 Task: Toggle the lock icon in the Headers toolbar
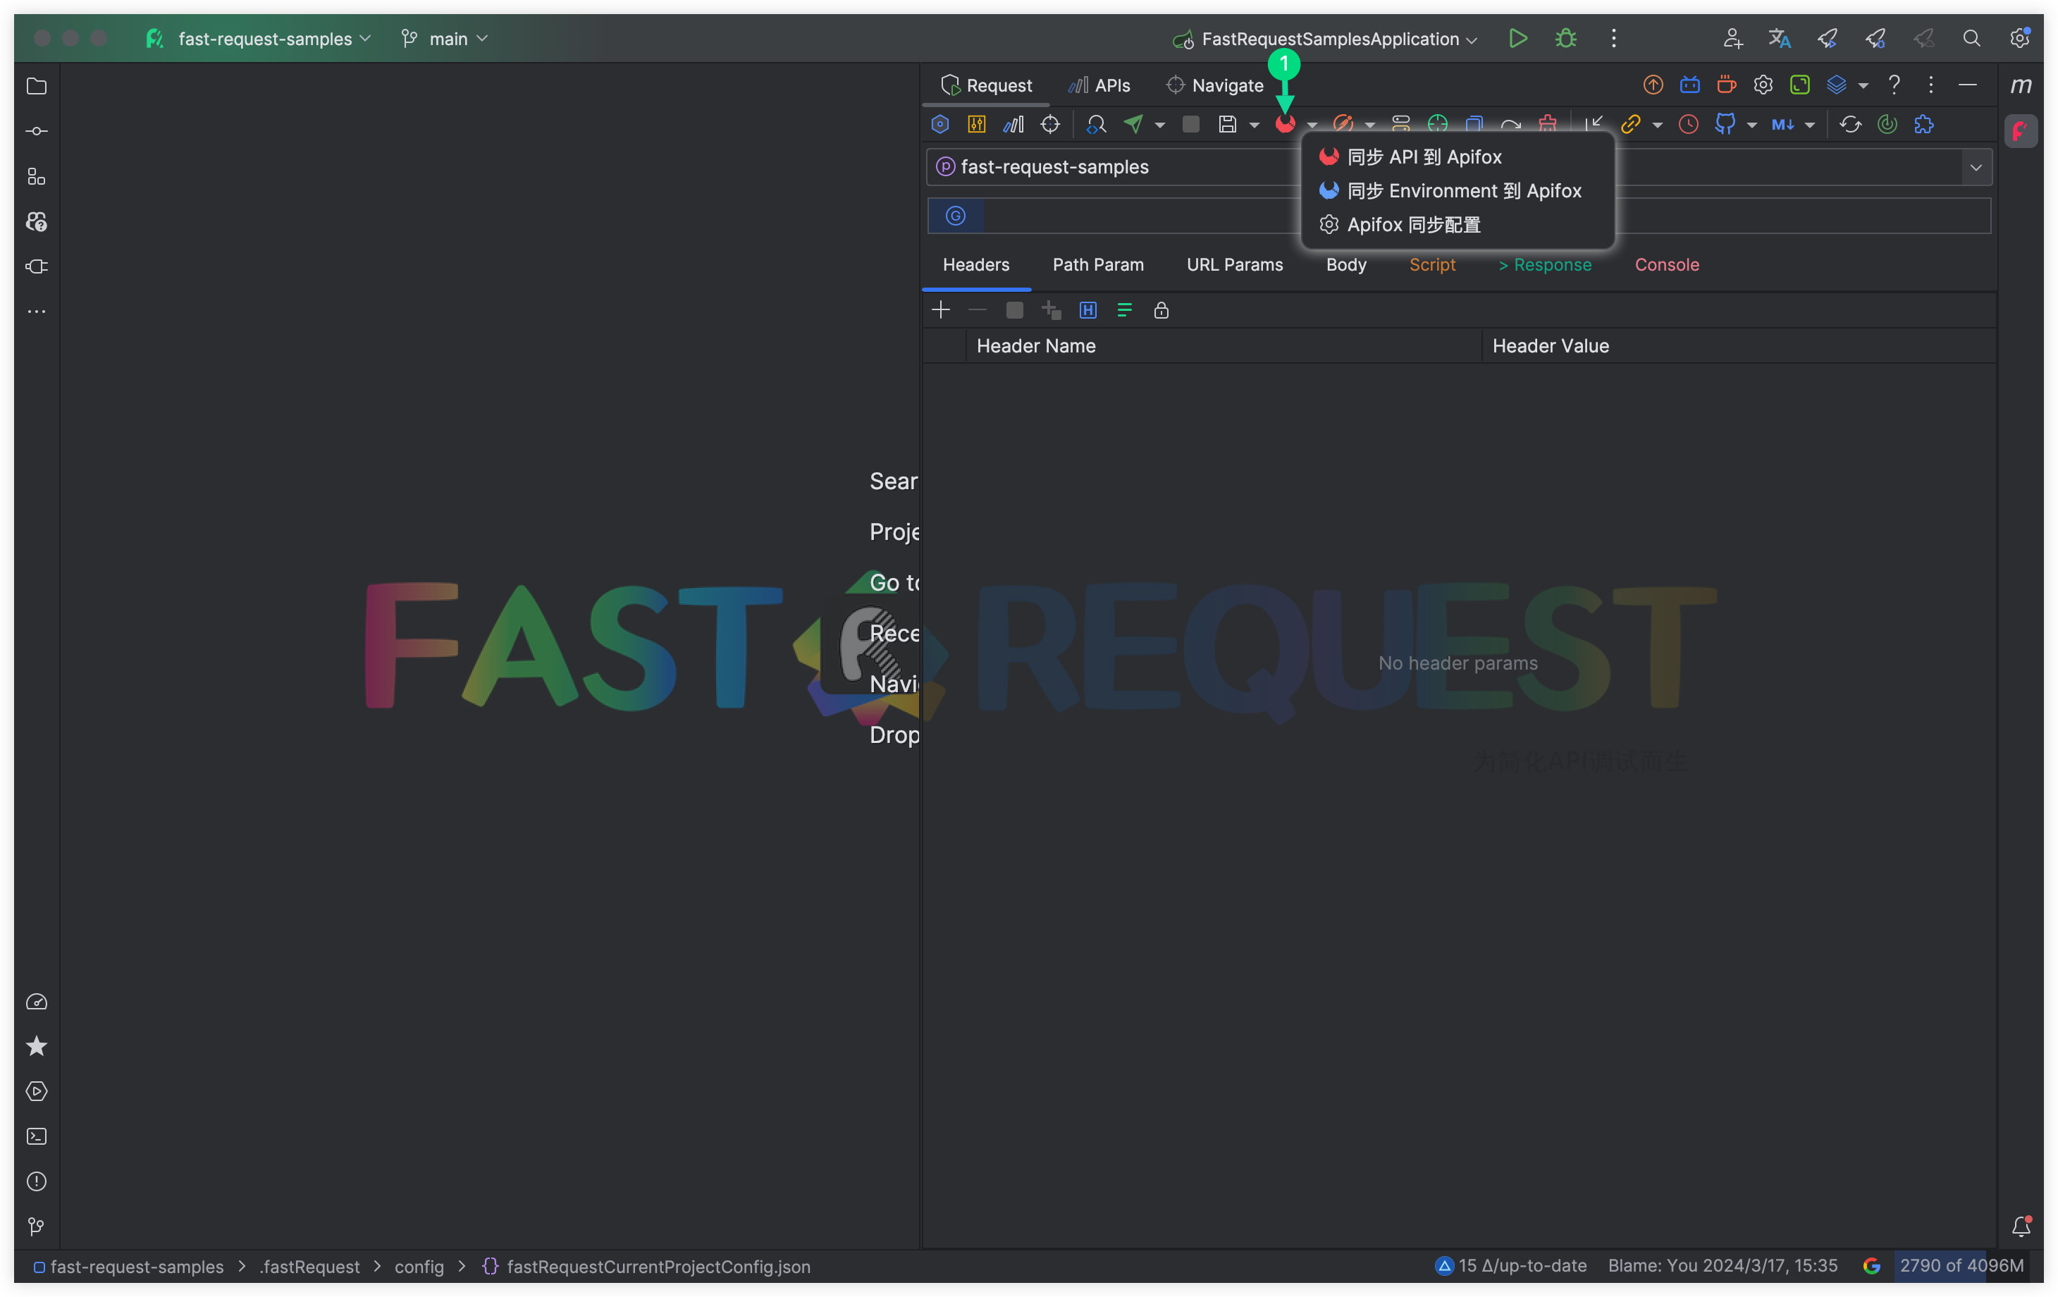[1161, 310]
